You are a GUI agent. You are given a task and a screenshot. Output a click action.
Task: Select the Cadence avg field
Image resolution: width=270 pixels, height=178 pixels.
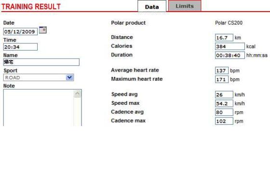pyautogui.click(x=224, y=112)
